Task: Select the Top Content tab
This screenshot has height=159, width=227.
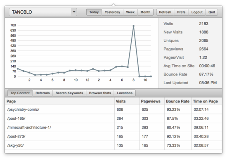Action: 20,93
